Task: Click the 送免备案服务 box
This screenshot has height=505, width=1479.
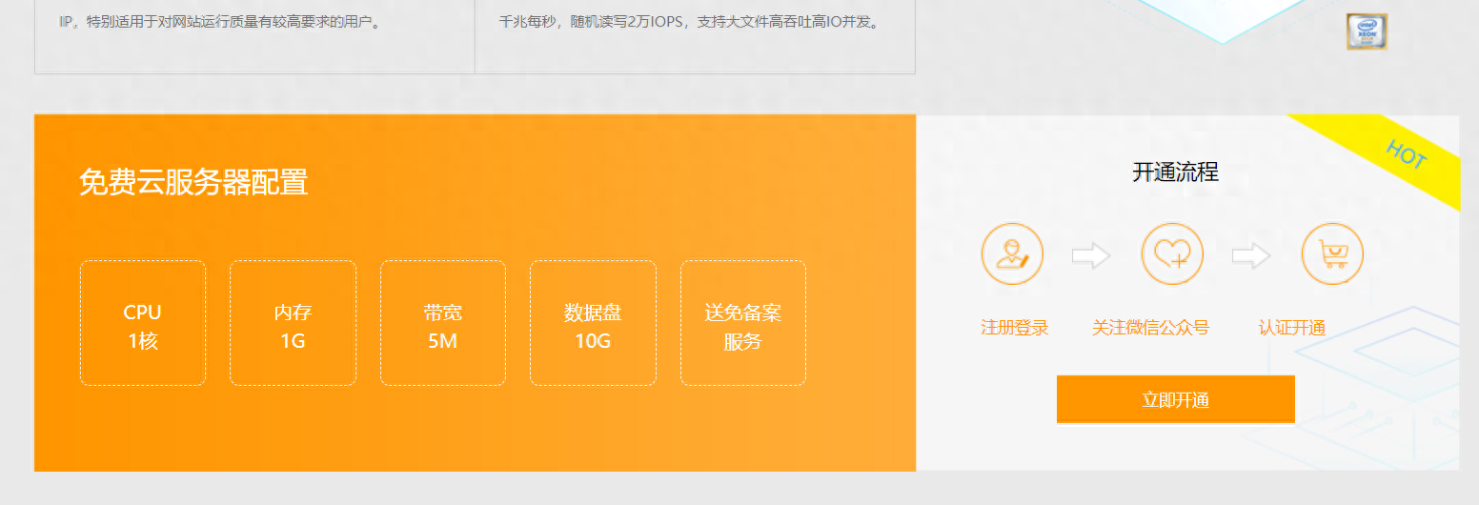Action: [x=743, y=324]
